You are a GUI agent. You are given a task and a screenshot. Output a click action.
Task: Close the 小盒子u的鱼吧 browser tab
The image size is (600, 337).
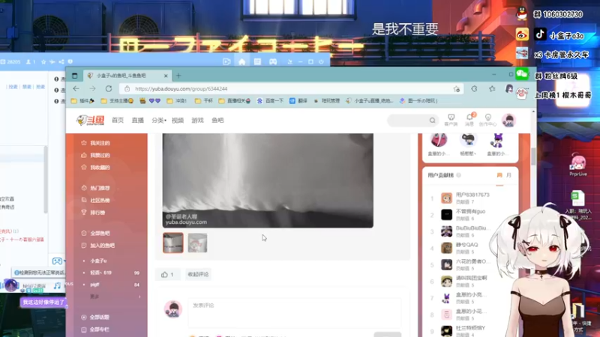pos(166,76)
